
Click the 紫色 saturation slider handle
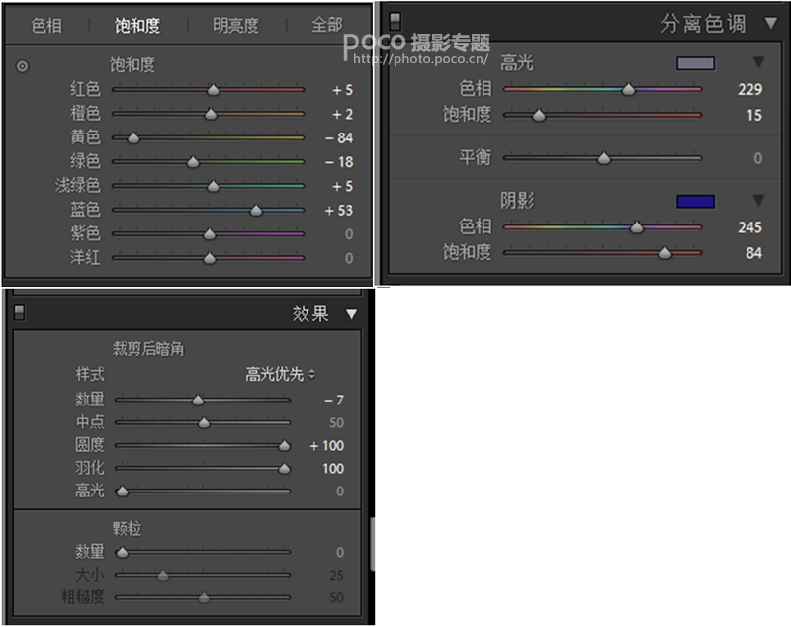click(x=210, y=234)
